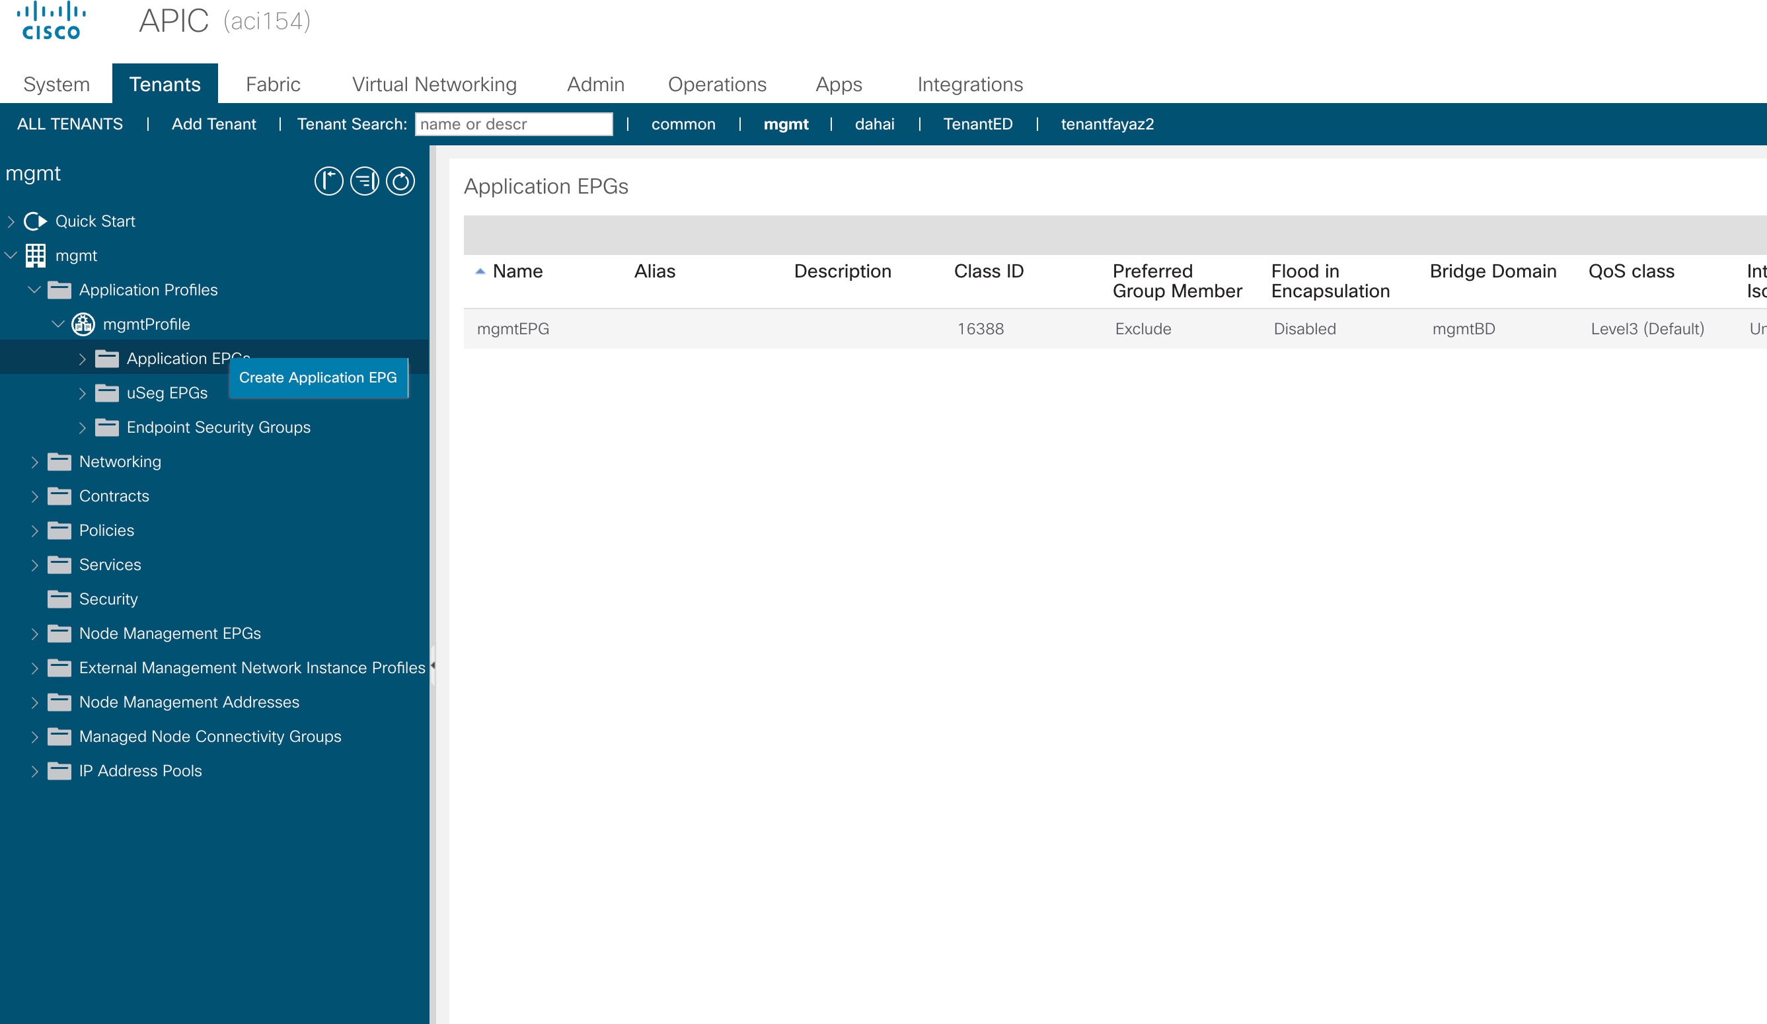
Task: Open the tree filter options icon
Action: pyautogui.click(x=364, y=181)
